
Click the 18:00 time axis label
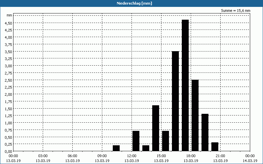pos(191,156)
